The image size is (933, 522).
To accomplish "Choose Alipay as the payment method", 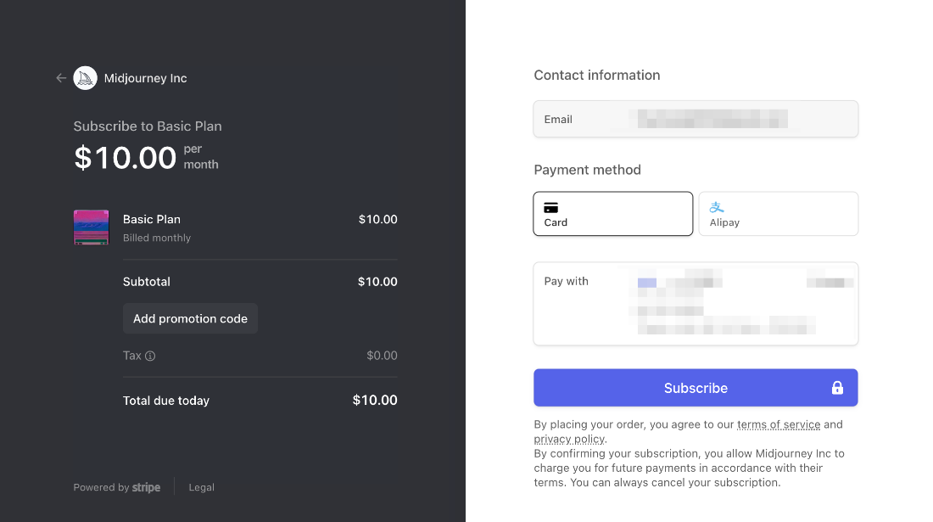I will pos(778,214).
